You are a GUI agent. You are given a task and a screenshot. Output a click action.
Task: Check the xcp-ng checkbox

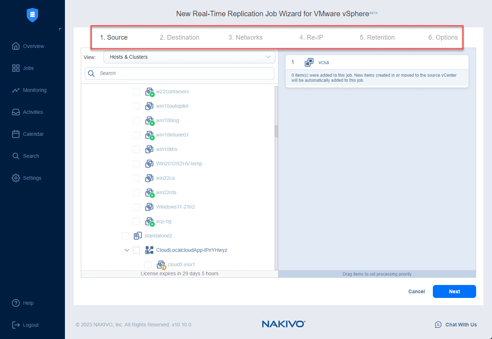pos(136,221)
